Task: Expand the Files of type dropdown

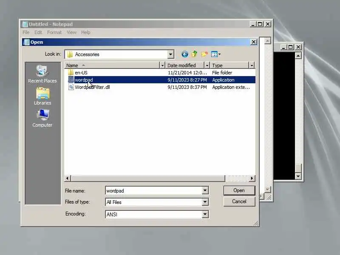Action: click(x=205, y=202)
